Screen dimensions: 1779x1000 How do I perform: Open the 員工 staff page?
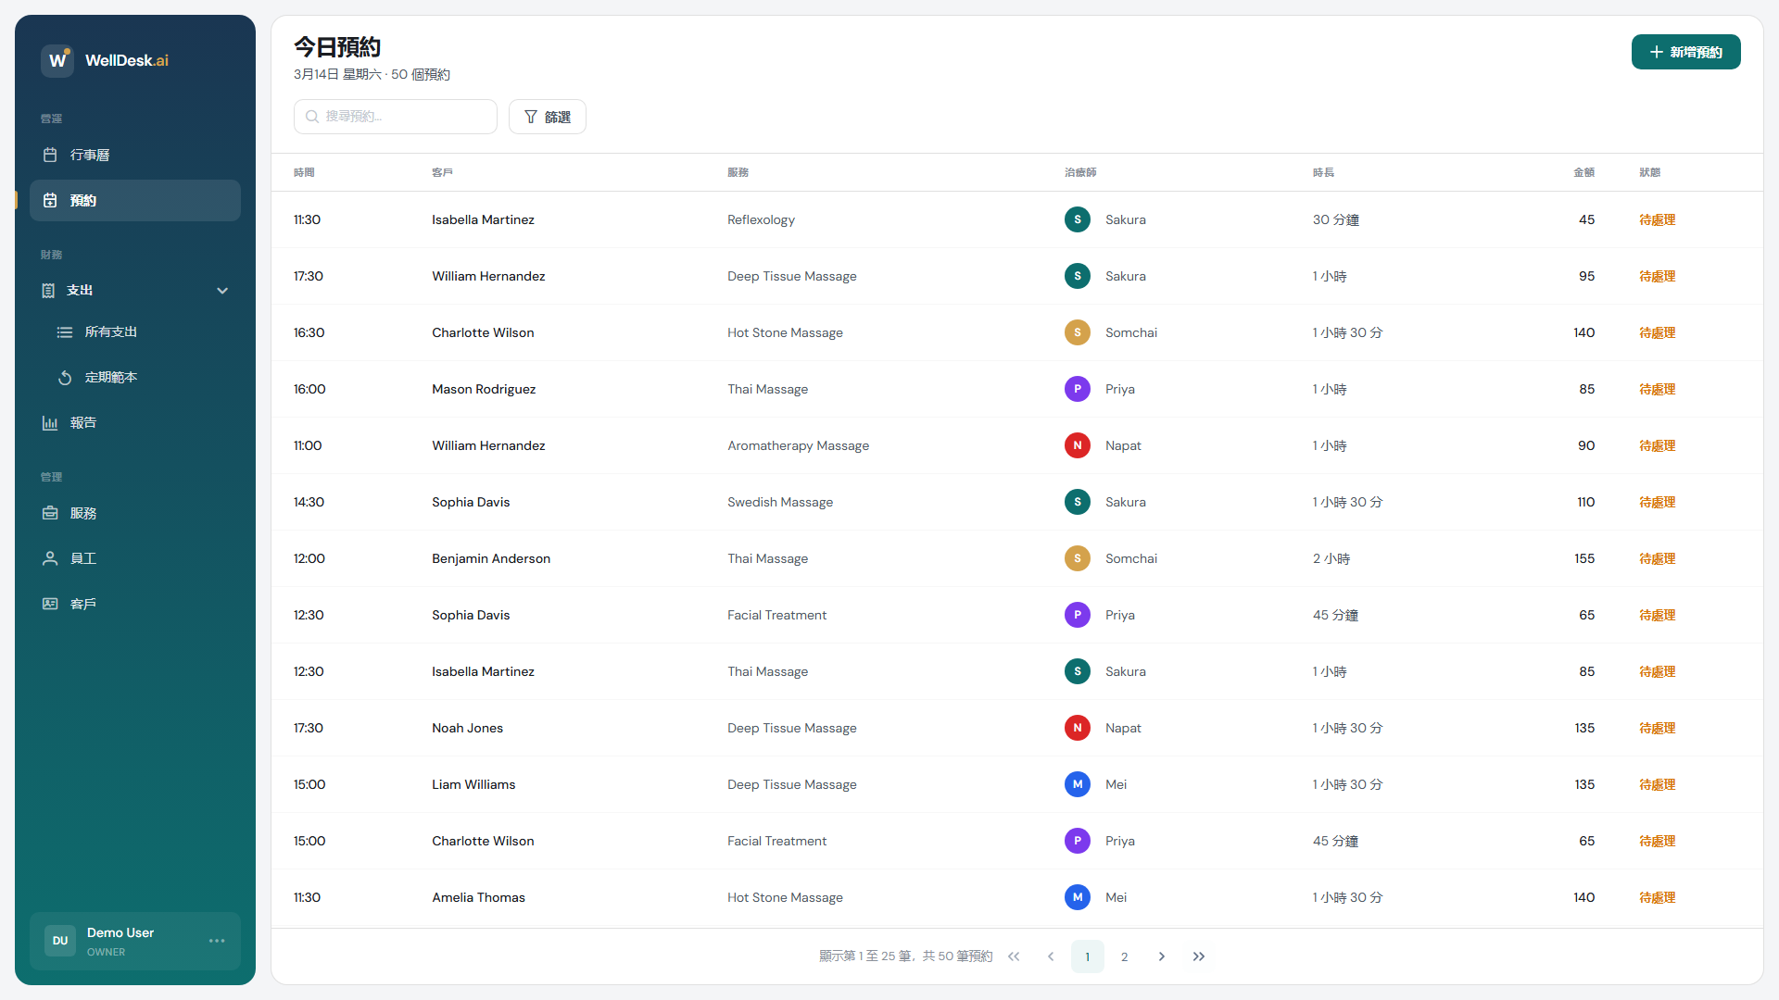tap(82, 558)
